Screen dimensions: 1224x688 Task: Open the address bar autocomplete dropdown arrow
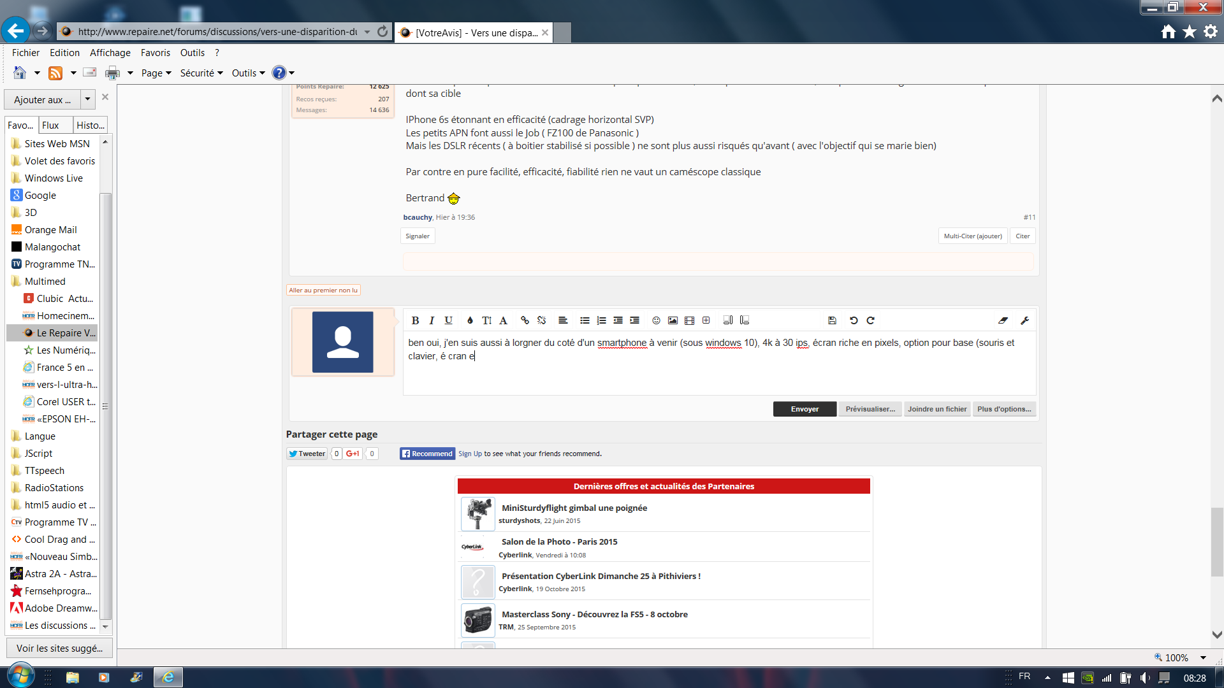[x=367, y=32]
